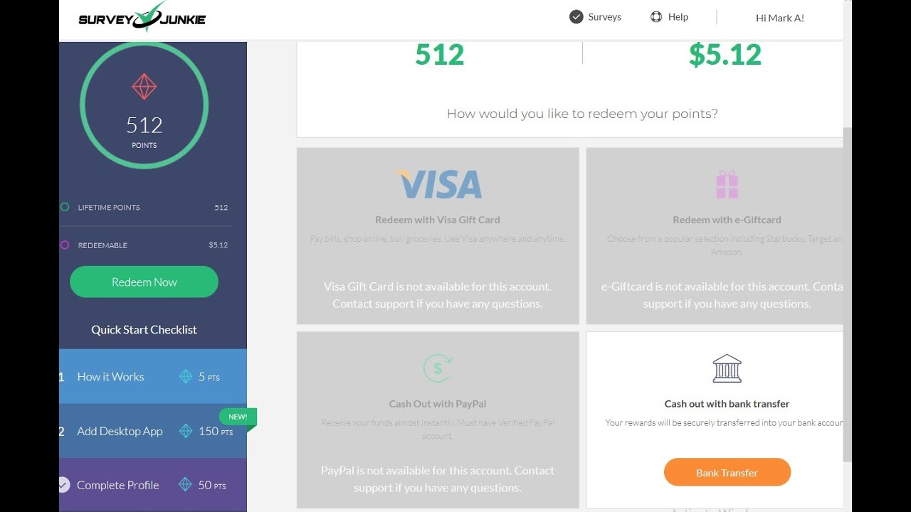This screenshot has height=512, width=911.
Task: Click the Help lifebuoy icon
Action: click(656, 17)
